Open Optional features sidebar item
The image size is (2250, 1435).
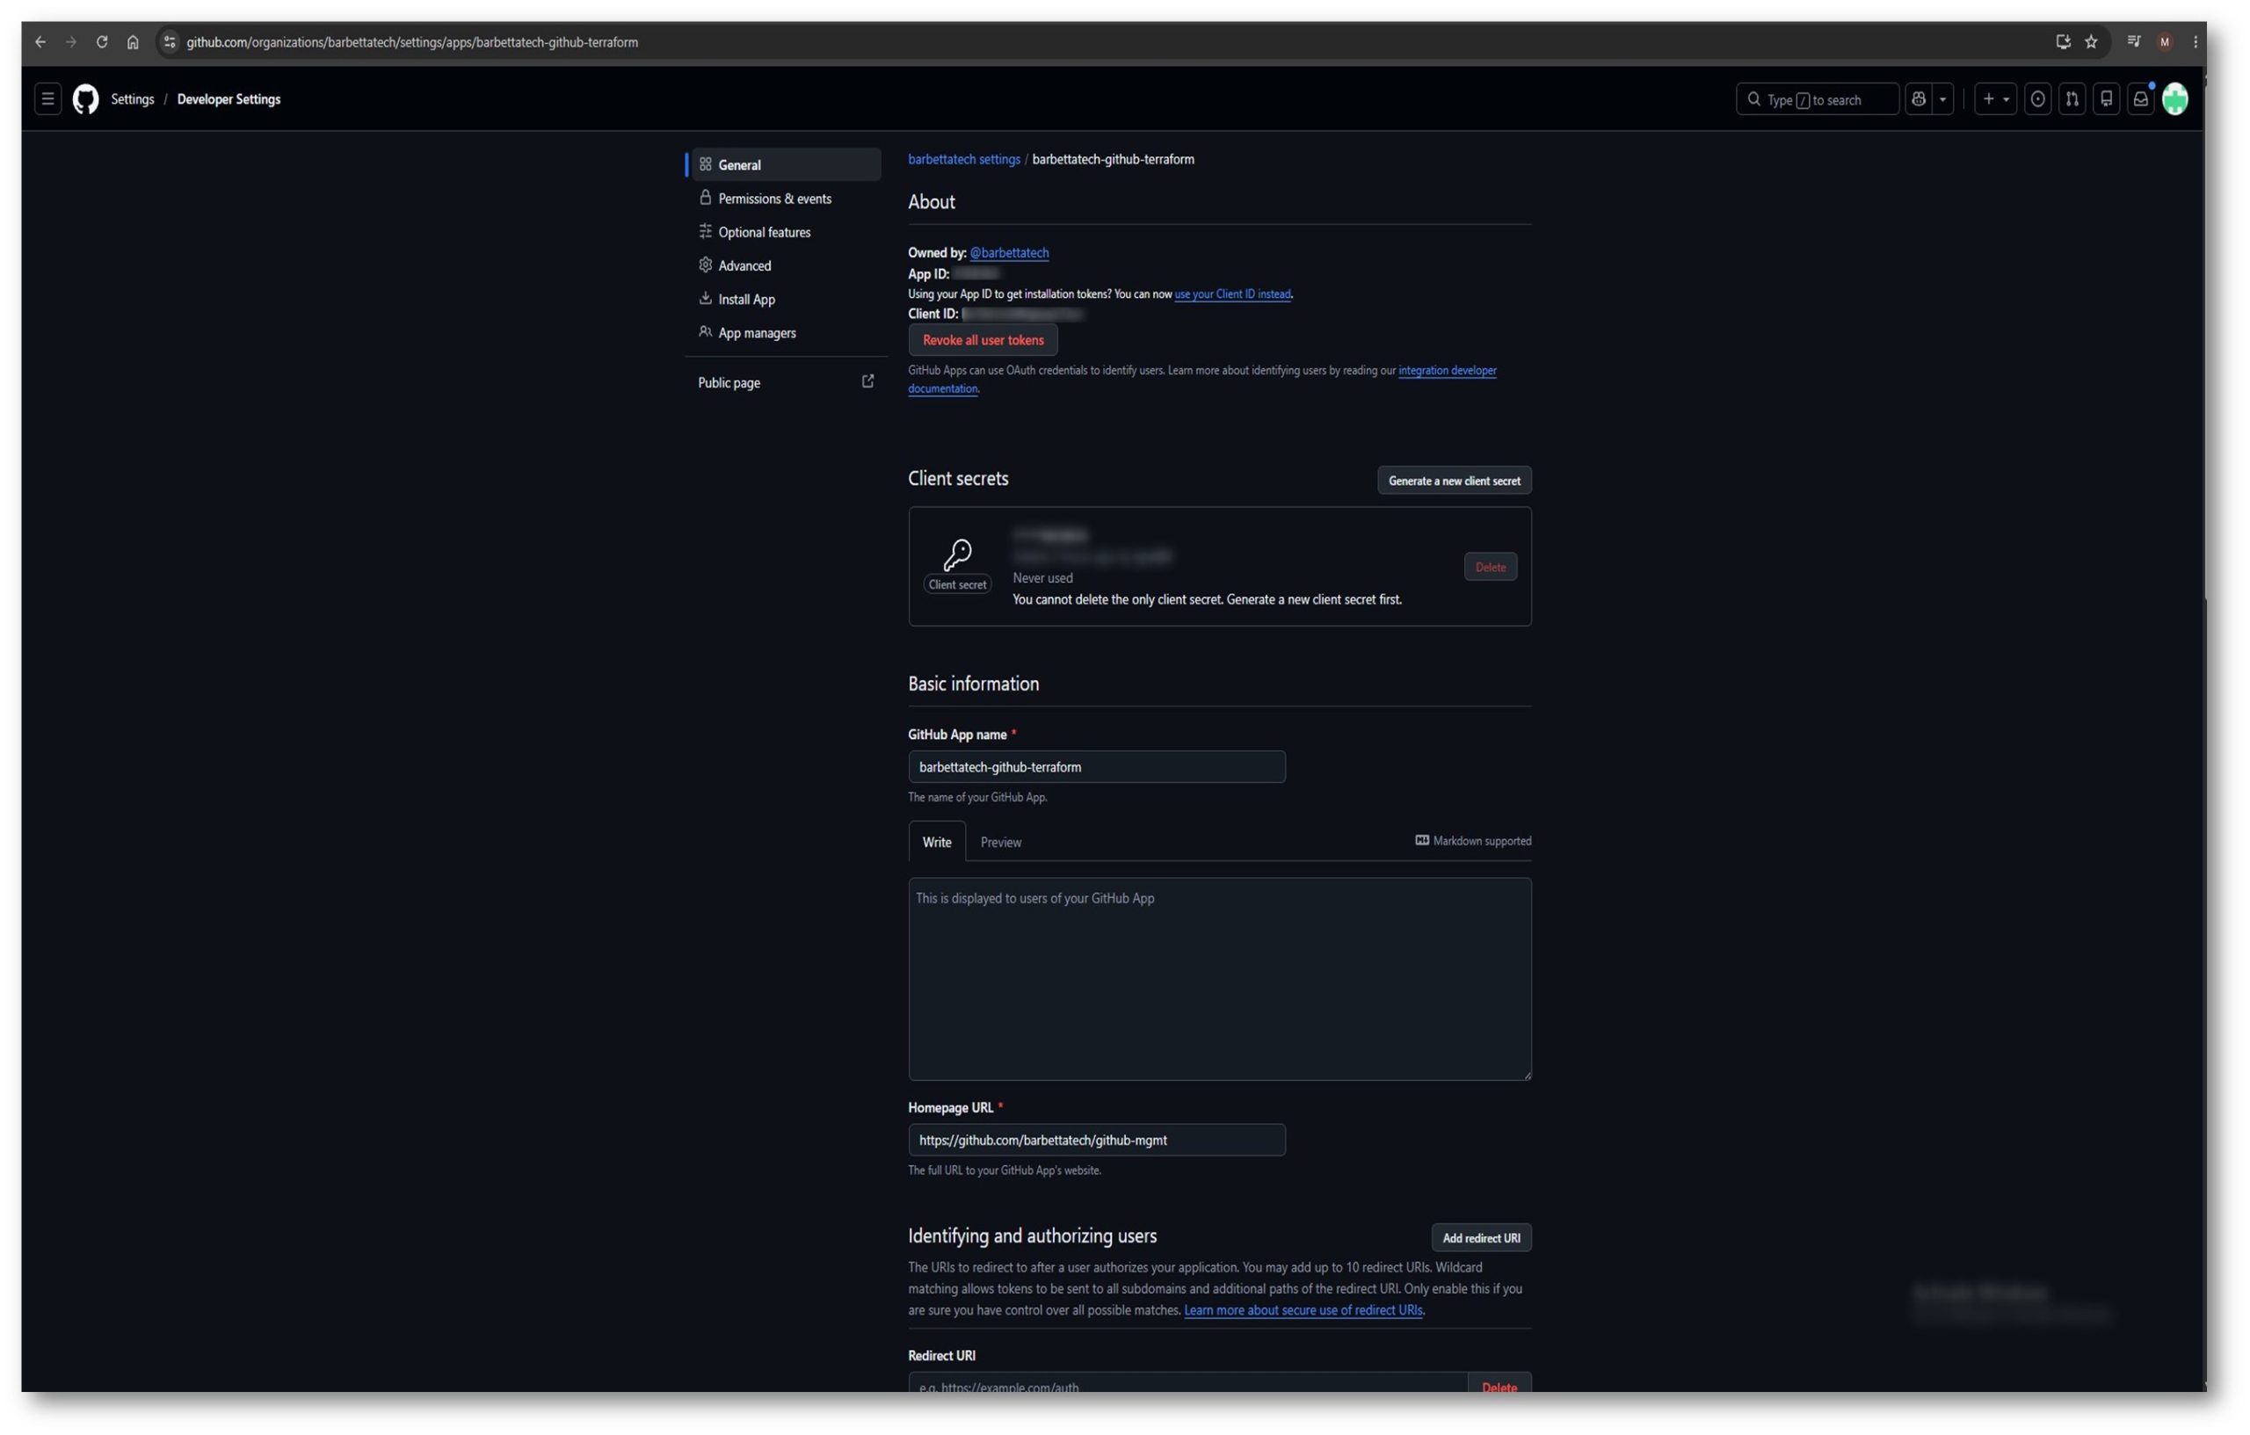pos(785,232)
